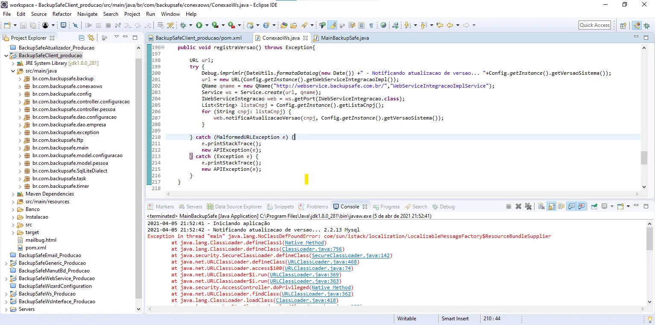Image resolution: width=655 pixels, height=325 pixels.
Task: Start debugging with the bug icon
Action: 183,26
